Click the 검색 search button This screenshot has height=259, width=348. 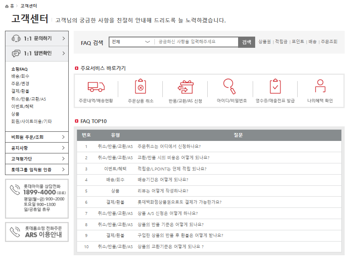246,42
